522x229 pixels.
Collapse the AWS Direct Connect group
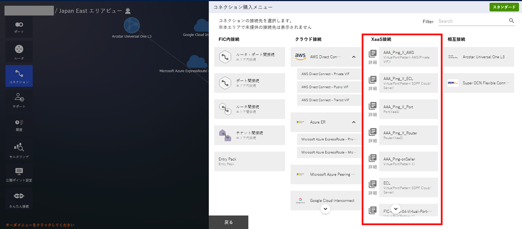point(354,57)
